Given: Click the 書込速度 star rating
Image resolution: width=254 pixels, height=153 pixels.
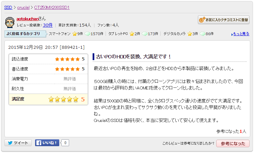Looking at the screenshot, I should (x=67, y=69).
